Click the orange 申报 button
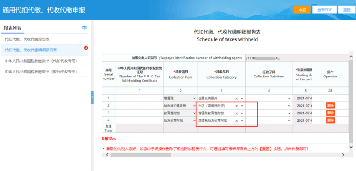Viewport: 356px width, 171px height. pos(302,10)
